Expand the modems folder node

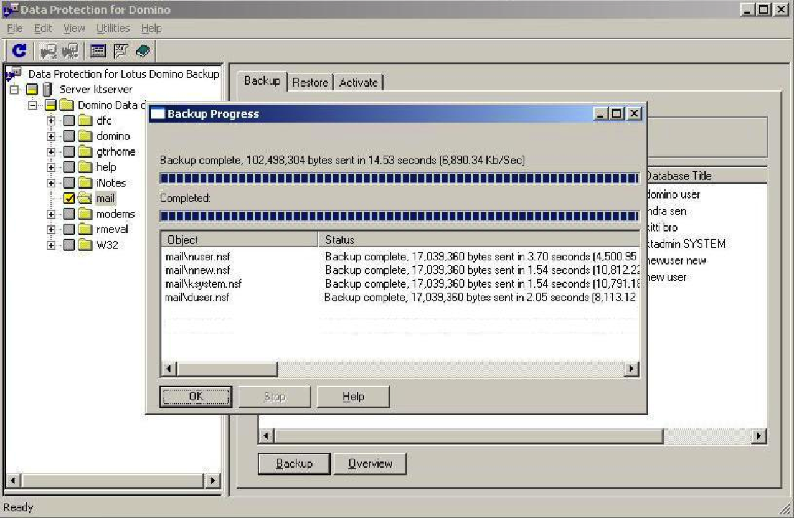[x=51, y=214]
